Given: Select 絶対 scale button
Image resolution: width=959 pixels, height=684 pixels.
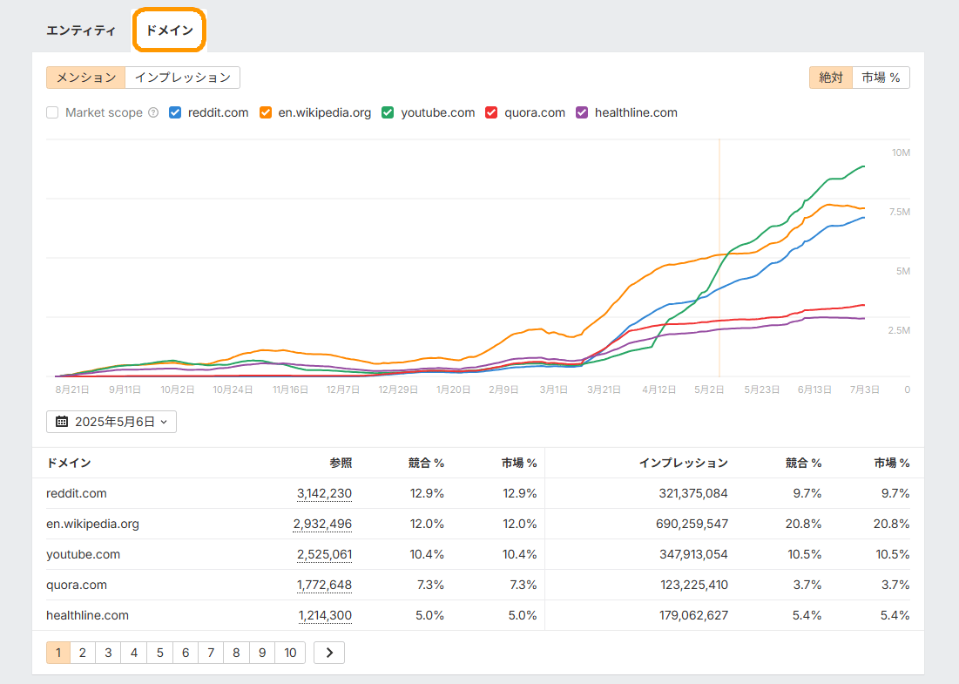Looking at the screenshot, I should coord(831,78).
